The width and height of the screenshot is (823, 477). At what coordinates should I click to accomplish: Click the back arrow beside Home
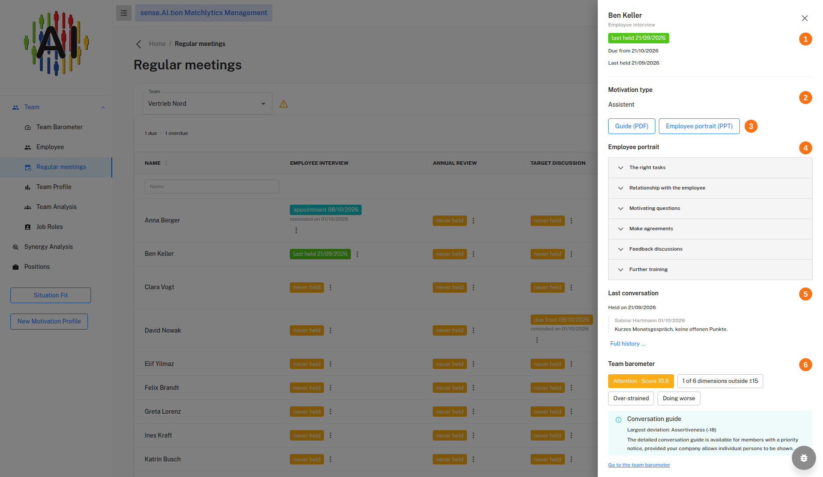click(x=139, y=44)
